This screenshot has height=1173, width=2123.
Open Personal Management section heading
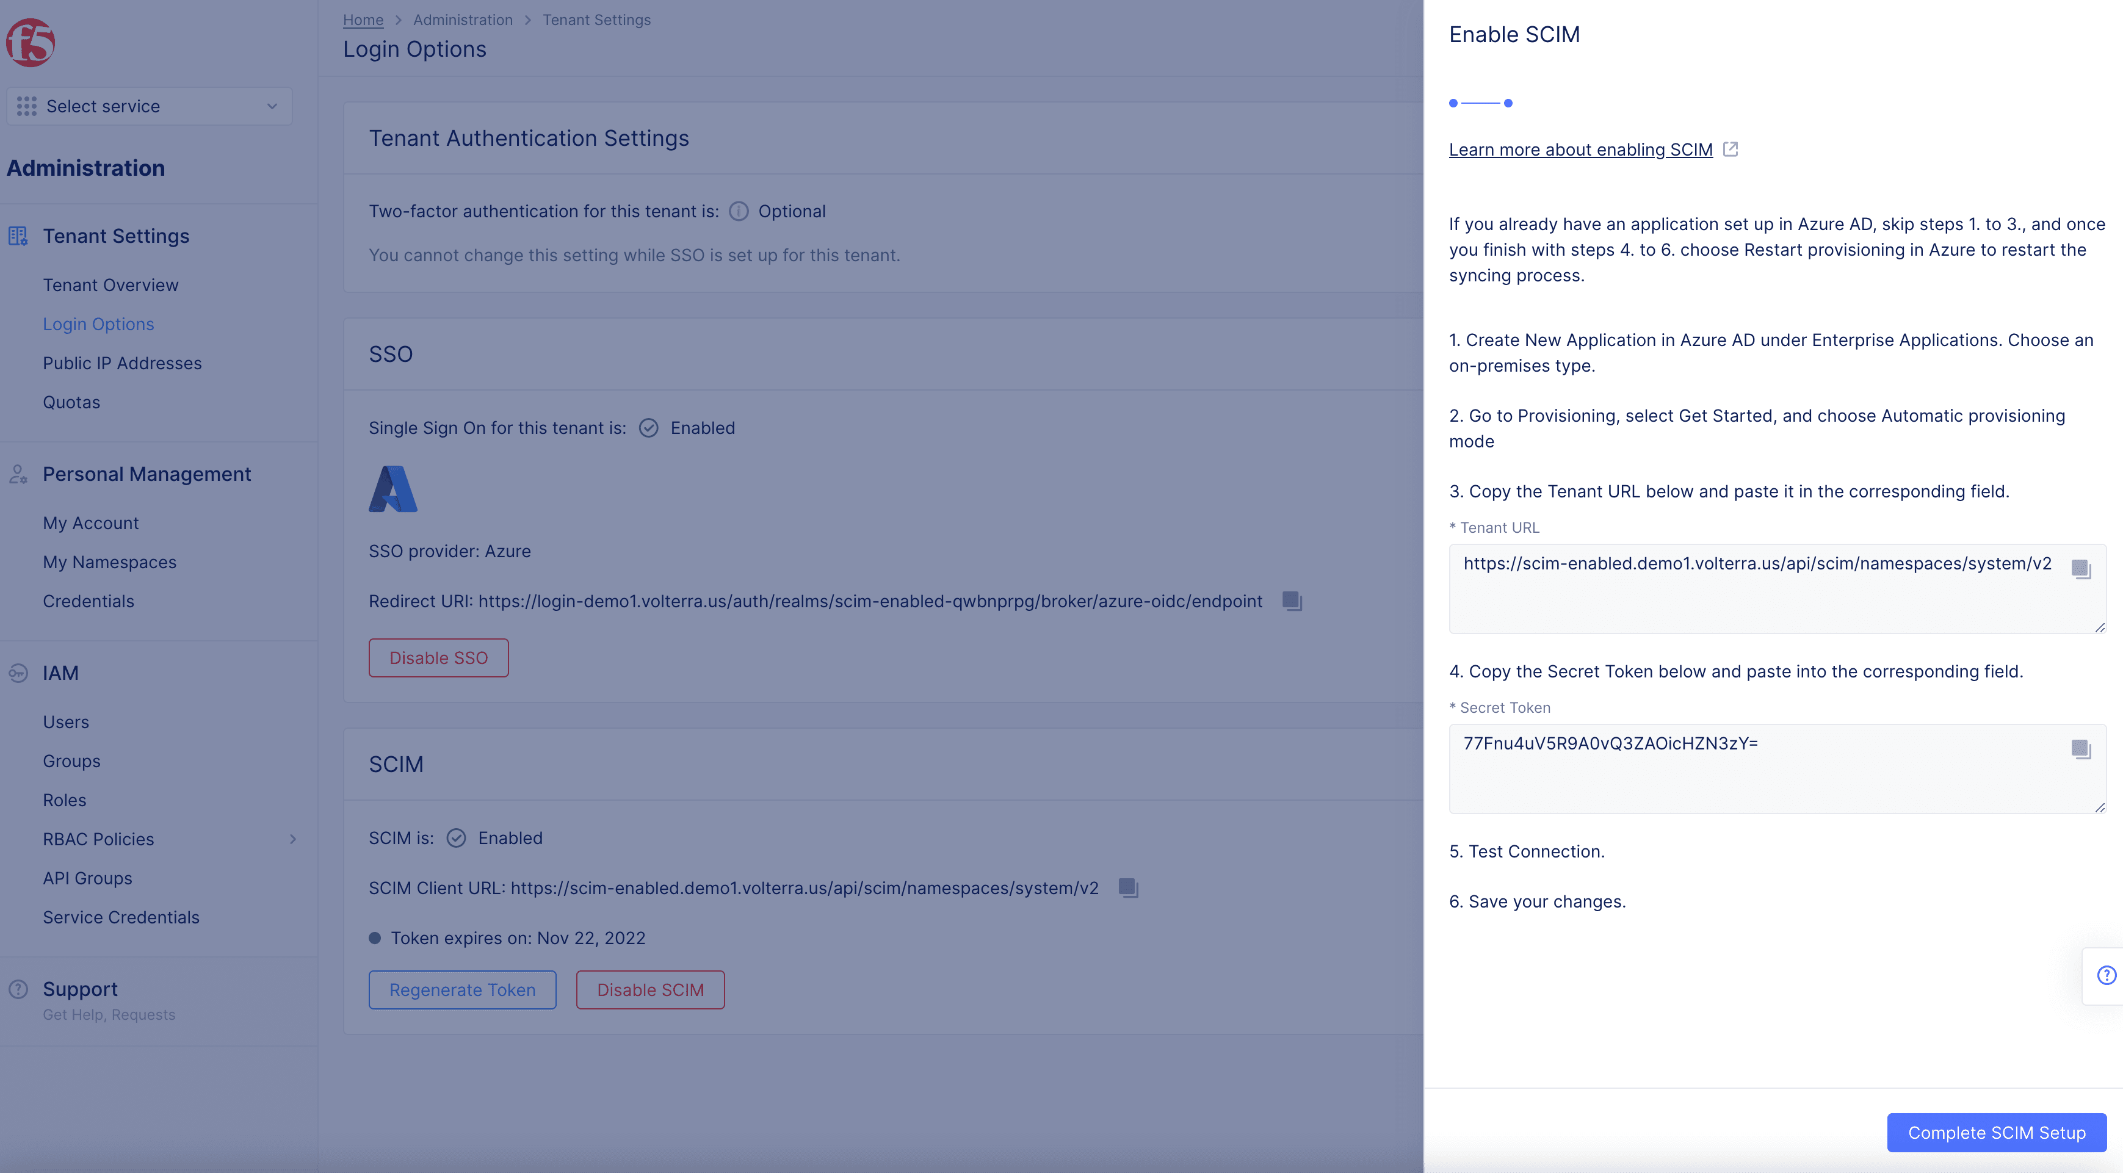point(146,474)
